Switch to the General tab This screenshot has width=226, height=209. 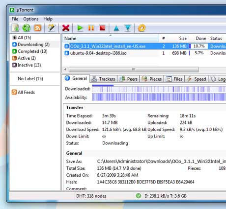point(76,78)
